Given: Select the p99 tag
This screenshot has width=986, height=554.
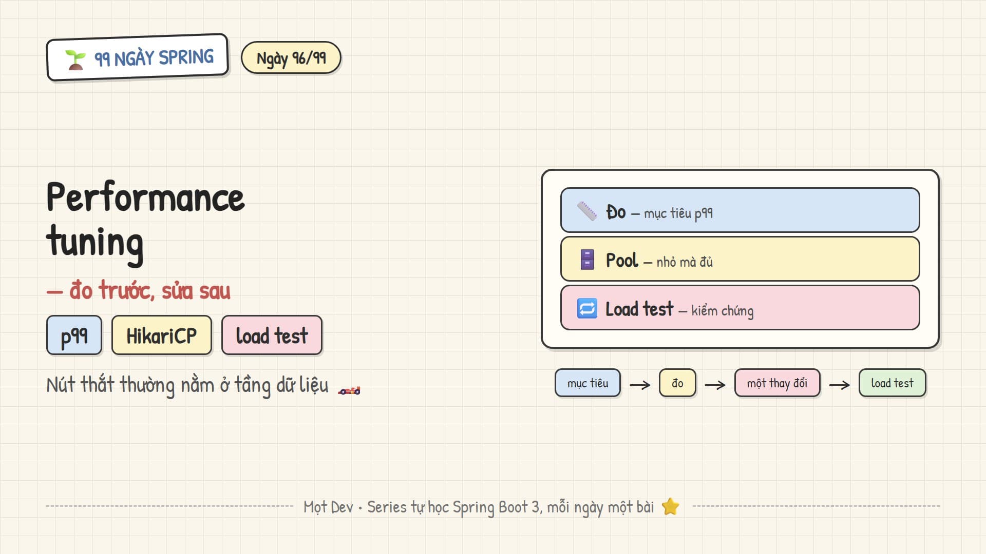Looking at the screenshot, I should pyautogui.click(x=74, y=335).
